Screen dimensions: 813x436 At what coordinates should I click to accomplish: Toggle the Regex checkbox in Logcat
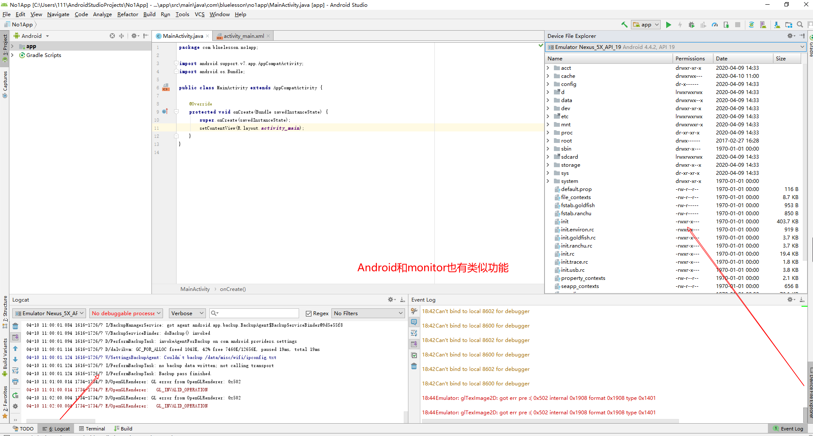coord(309,313)
